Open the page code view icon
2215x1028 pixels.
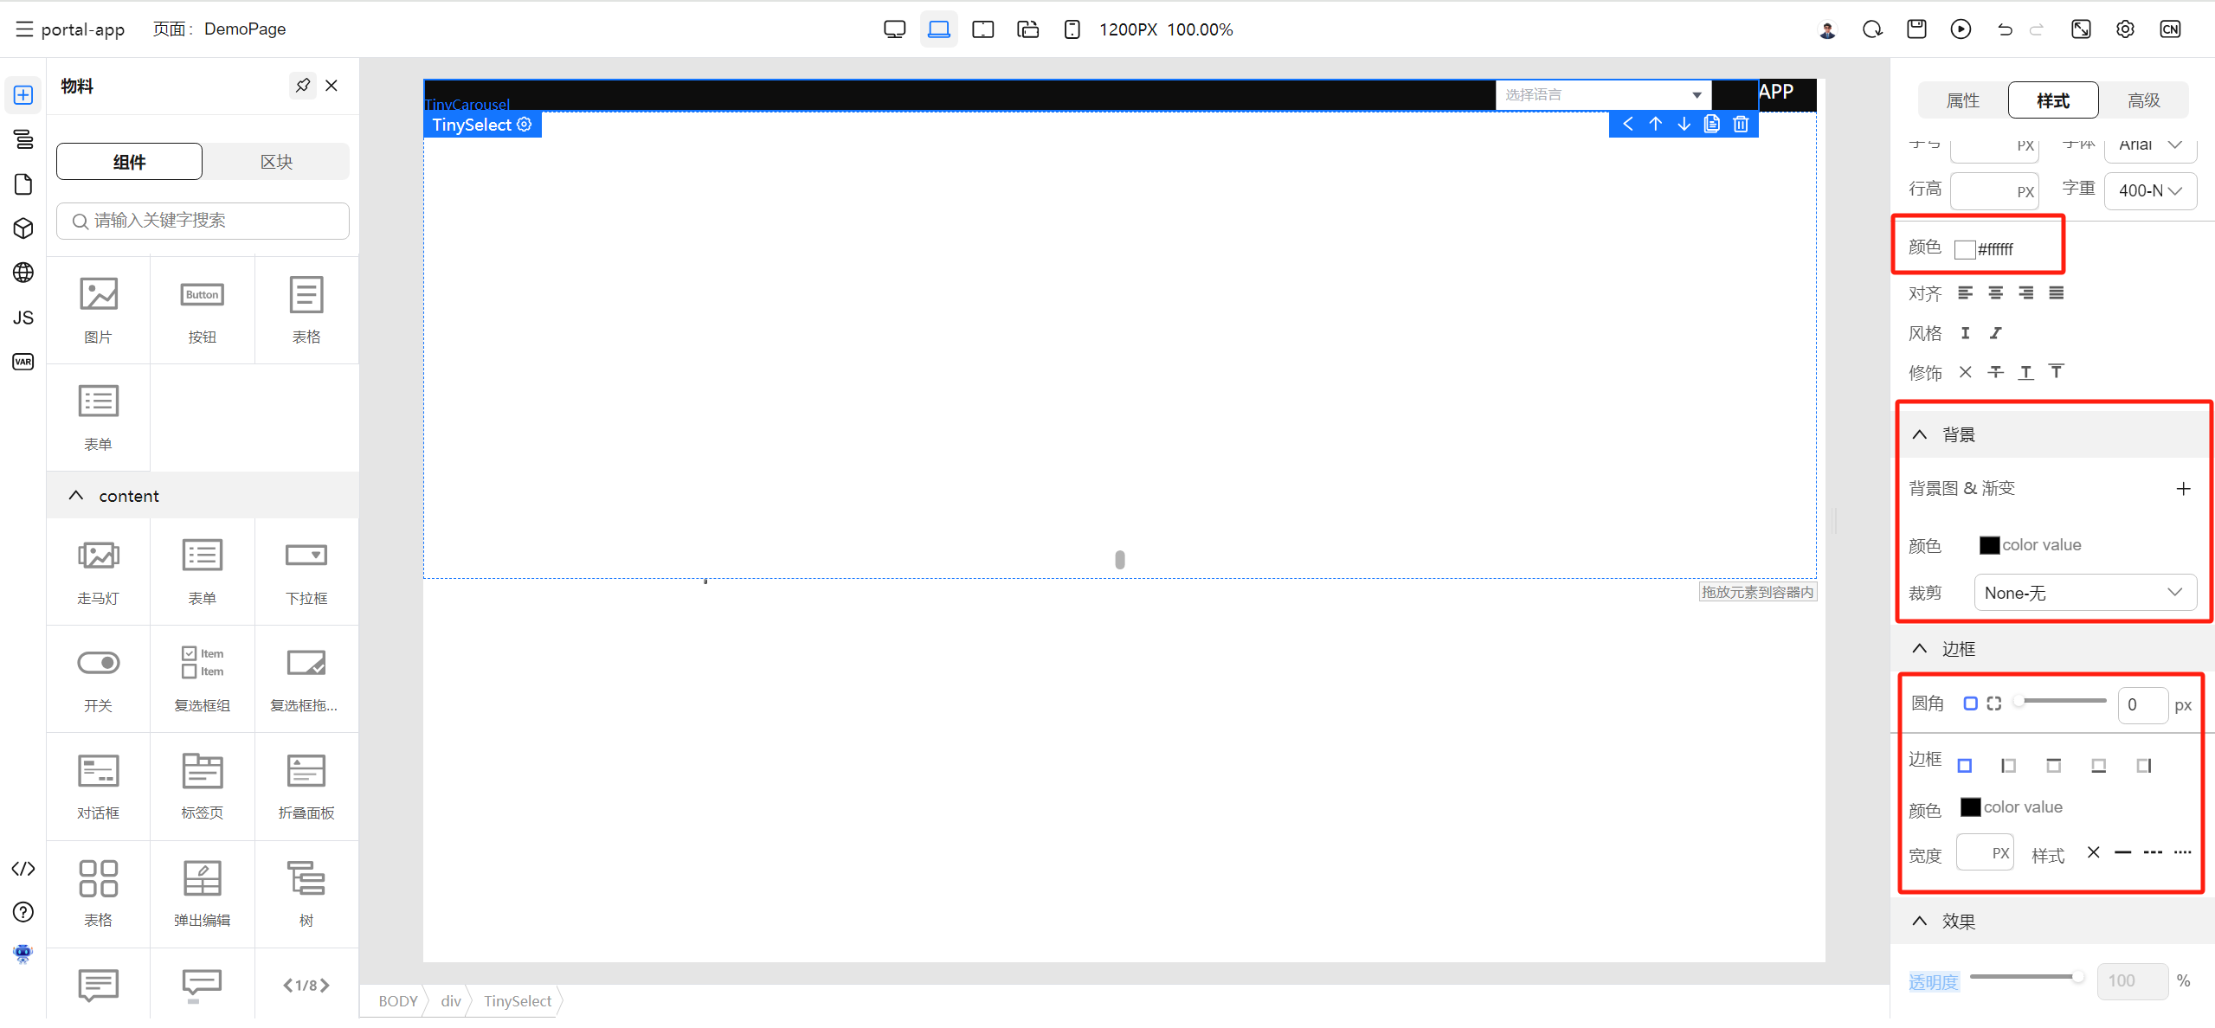click(23, 869)
